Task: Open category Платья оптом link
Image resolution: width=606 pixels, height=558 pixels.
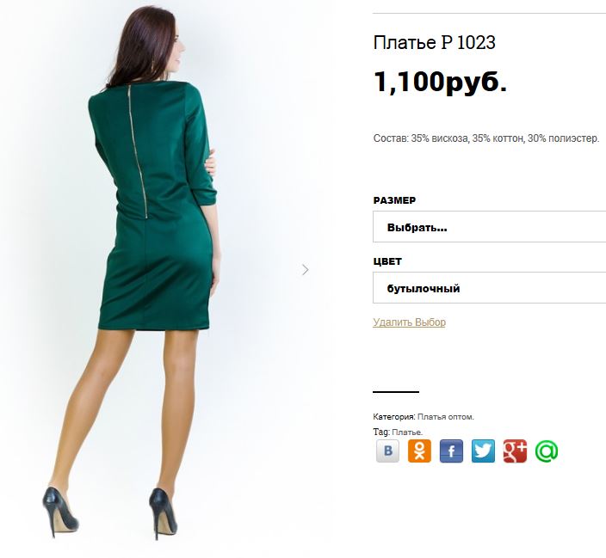Action: pos(446,417)
